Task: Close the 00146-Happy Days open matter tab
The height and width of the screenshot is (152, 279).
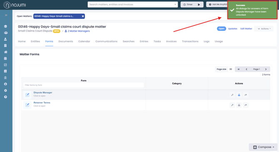Action: (x=83, y=16)
